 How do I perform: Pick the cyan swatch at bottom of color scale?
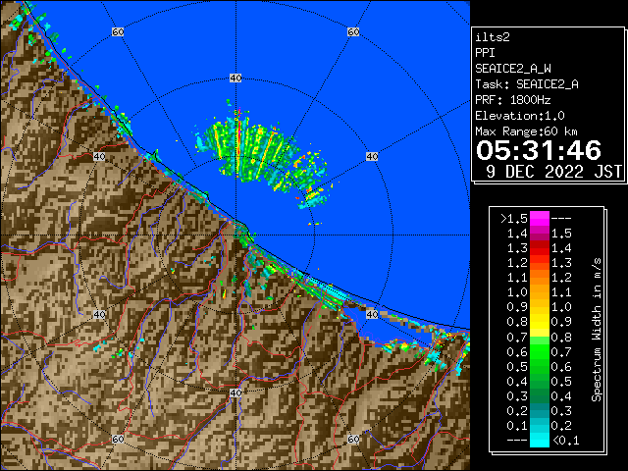click(540, 440)
